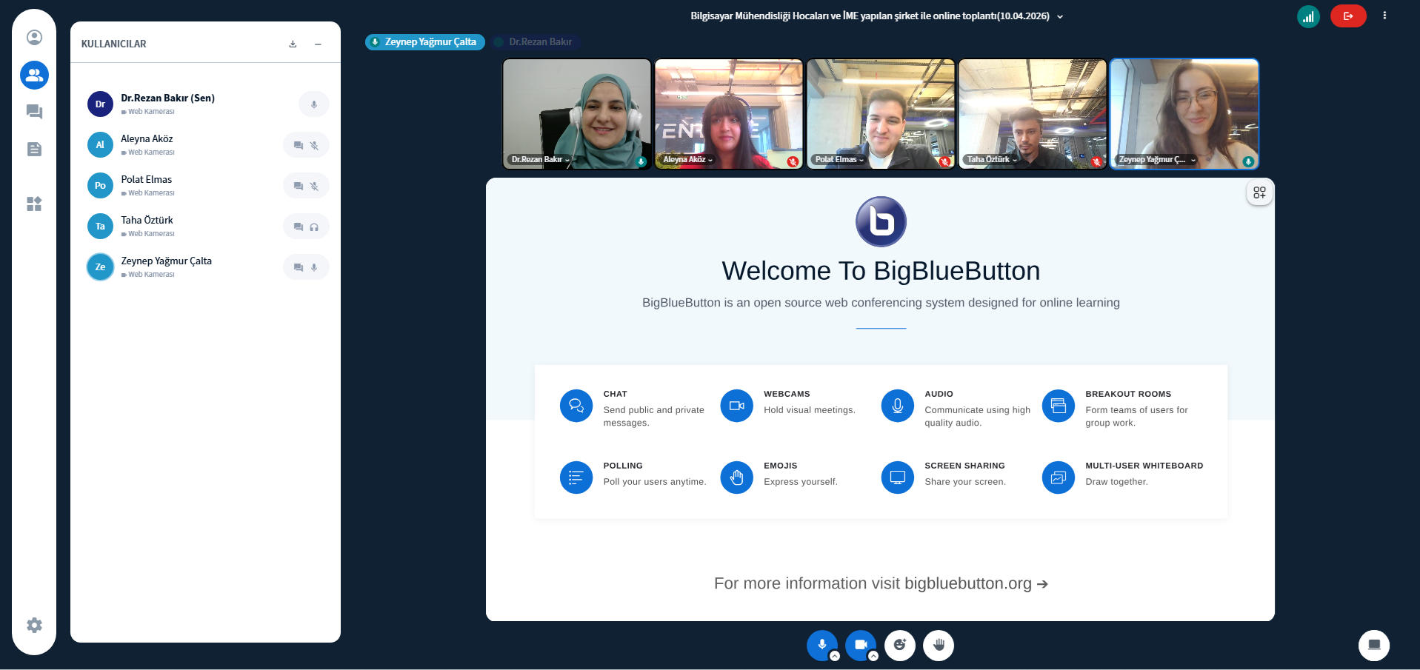Toggle raise hand button

point(939,645)
